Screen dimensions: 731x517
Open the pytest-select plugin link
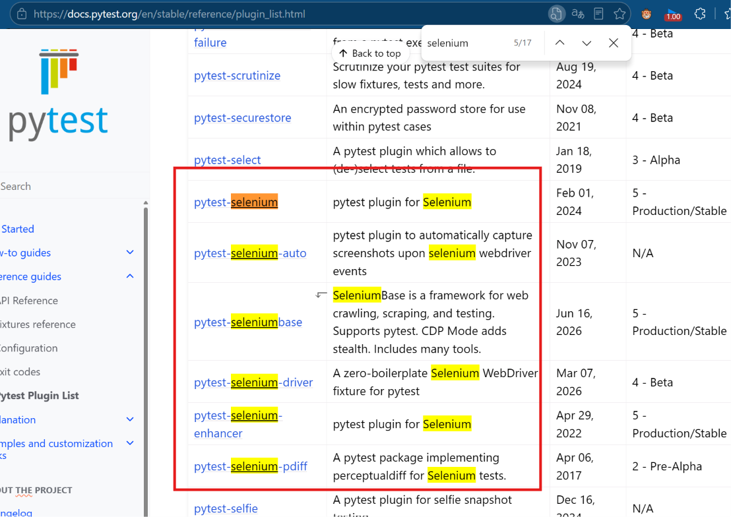pyautogui.click(x=228, y=160)
